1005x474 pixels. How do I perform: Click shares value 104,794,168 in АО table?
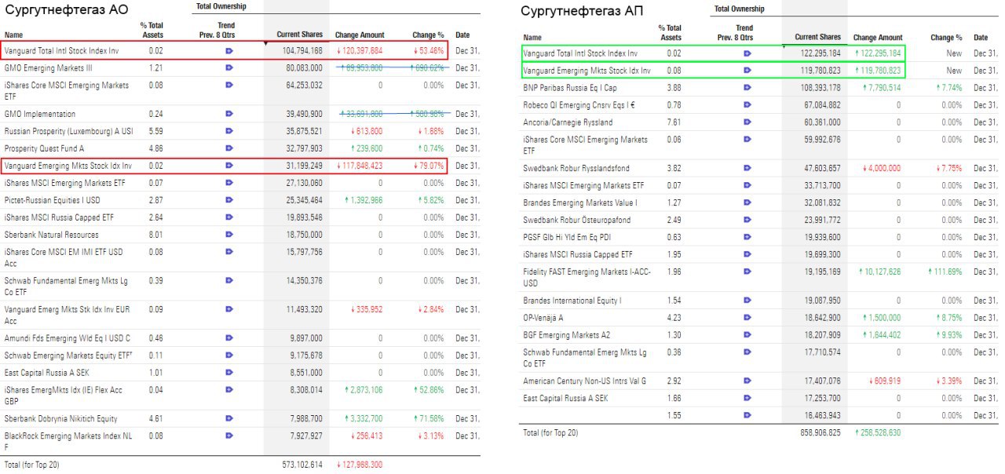(x=302, y=50)
